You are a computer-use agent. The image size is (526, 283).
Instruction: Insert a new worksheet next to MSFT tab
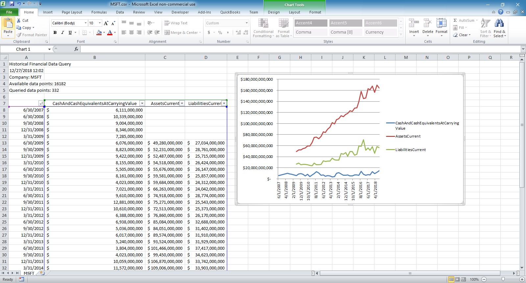42,273
